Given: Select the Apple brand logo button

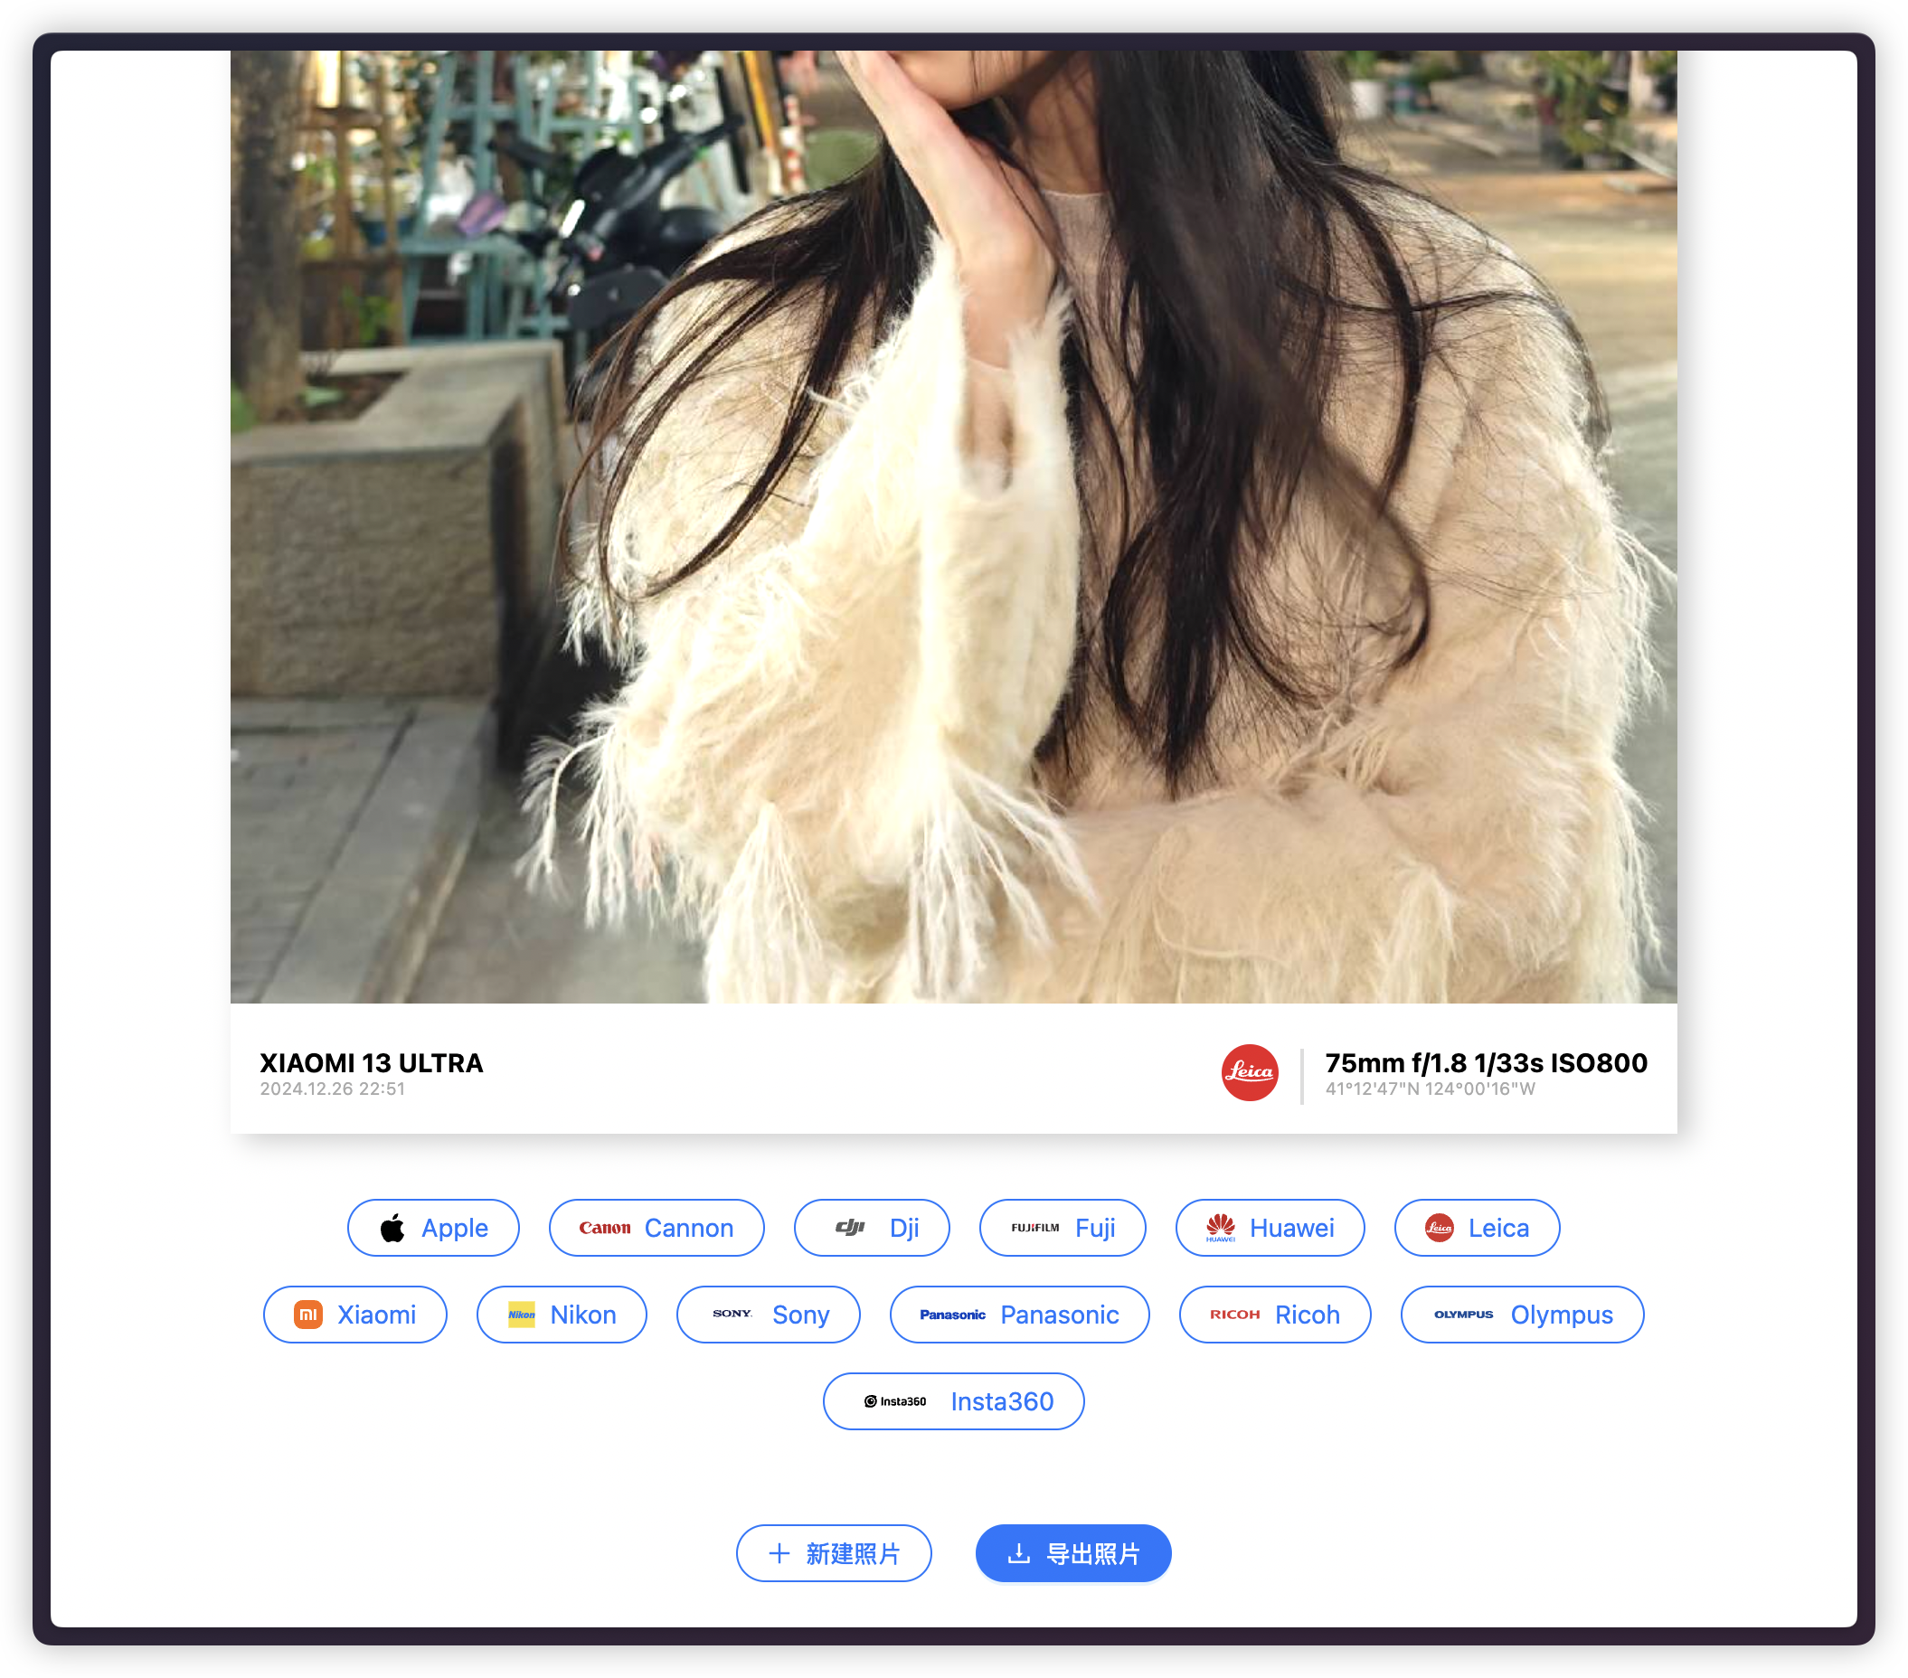Looking at the screenshot, I should click(433, 1227).
